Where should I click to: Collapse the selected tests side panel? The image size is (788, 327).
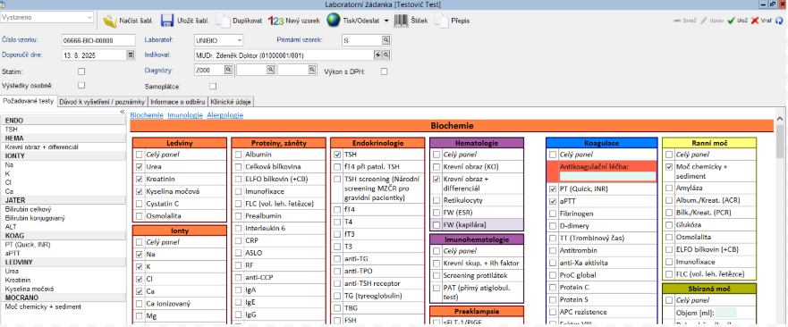[123, 112]
